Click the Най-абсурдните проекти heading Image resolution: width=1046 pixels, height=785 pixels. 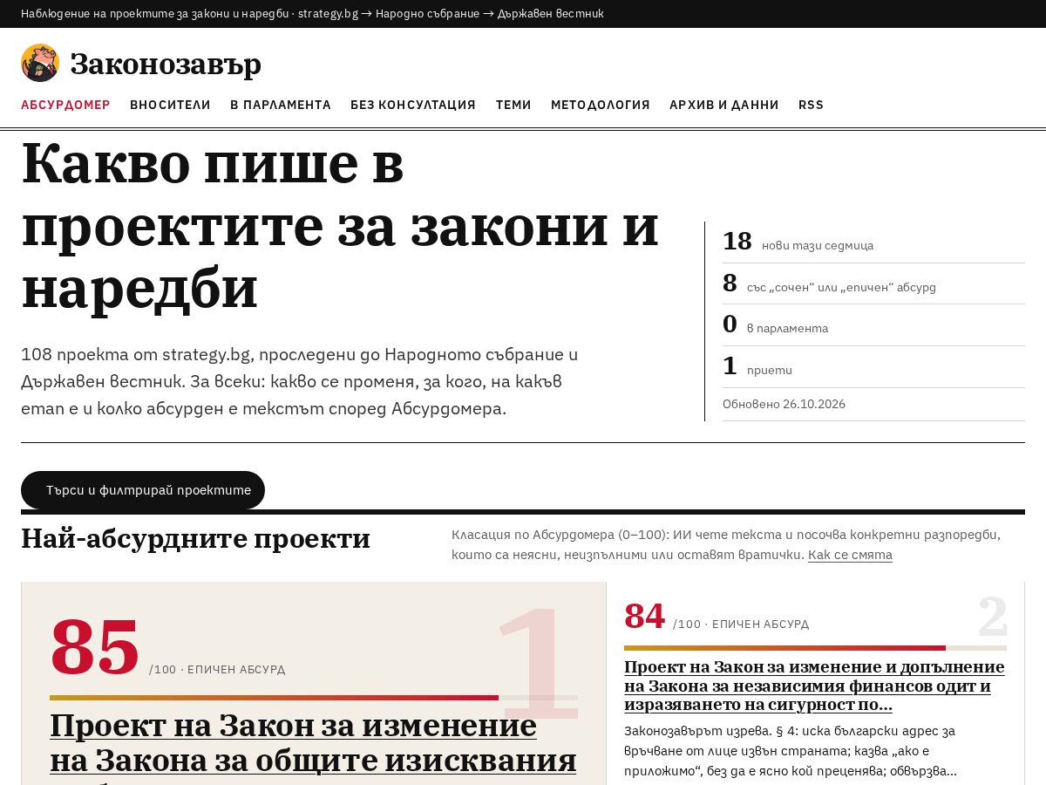click(x=195, y=539)
